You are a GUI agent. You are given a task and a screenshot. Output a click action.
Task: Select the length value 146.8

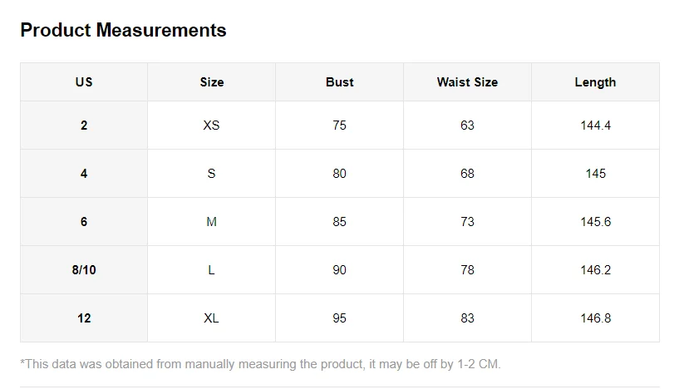click(595, 318)
